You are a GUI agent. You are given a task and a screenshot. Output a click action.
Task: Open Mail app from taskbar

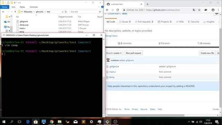(76, 122)
